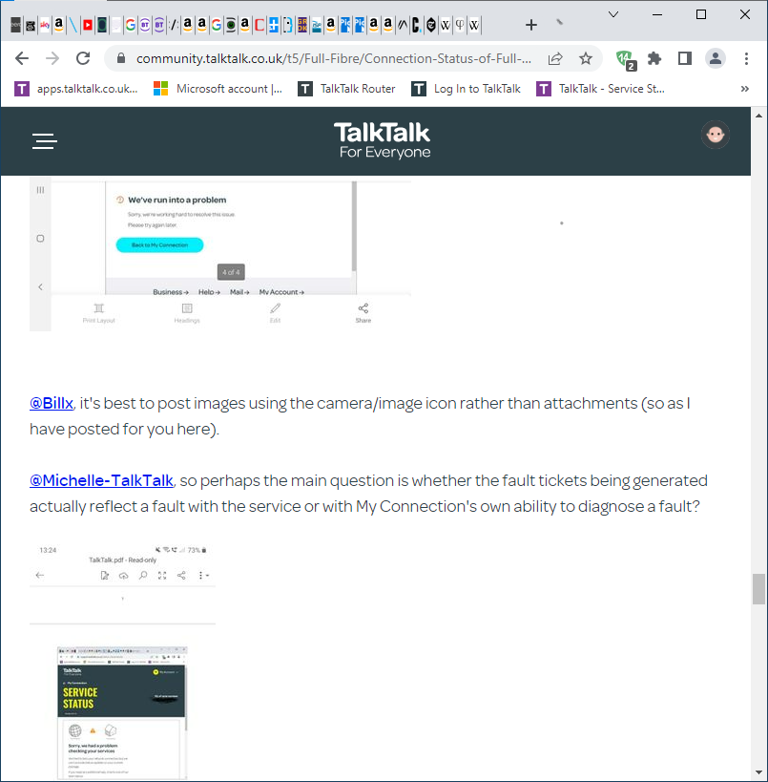Go back to the previous page

22,58
